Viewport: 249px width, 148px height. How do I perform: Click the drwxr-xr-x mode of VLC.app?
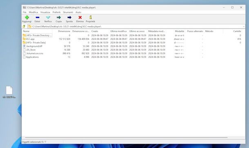click(179, 39)
